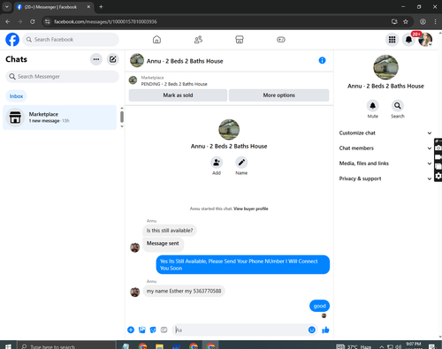Bookmark this tab with the star icon
442x349 pixels.
[x=406, y=21]
